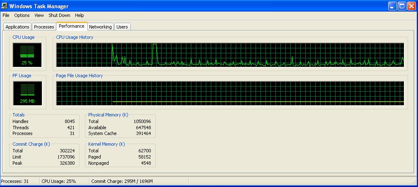The image size is (418, 187).
Task: Open the File menu
Action: click(x=6, y=15)
